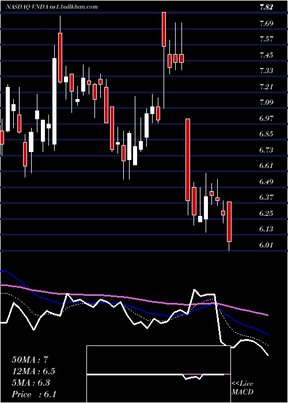Click the highest red candle near 7.8

tap(164, 29)
